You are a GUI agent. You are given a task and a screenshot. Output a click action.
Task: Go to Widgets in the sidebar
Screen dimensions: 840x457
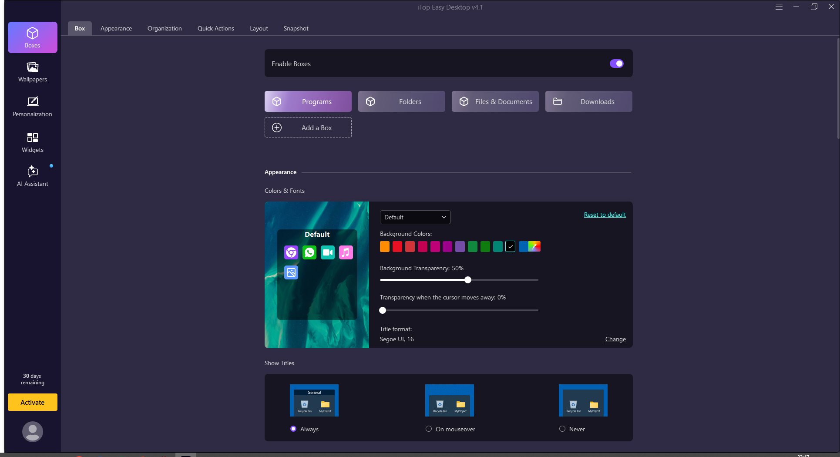pyautogui.click(x=33, y=142)
